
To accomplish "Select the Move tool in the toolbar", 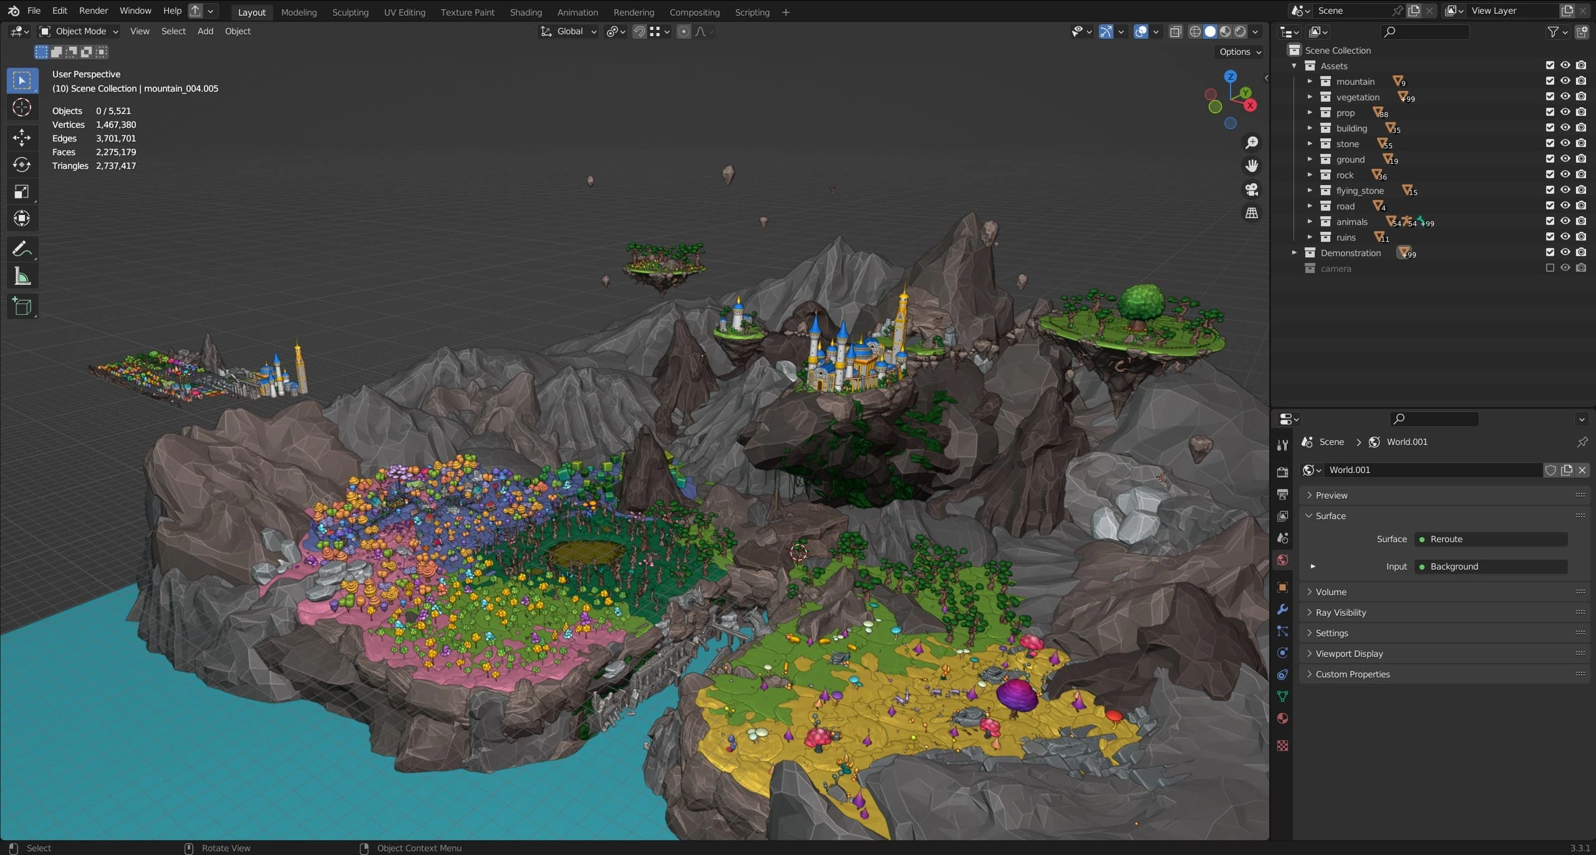I will (x=22, y=137).
